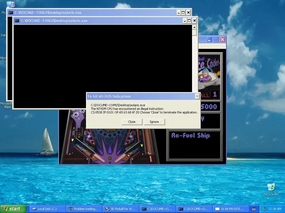The image size is (285, 213).
Task: Minimize the rear solaris.exe console window
Action: (x=179, y=12)
